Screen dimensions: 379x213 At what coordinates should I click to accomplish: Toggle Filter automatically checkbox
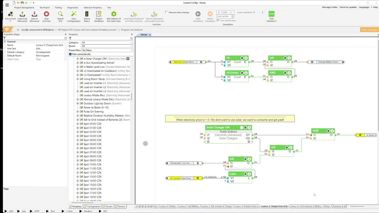pyautogui.click(x=70, y=54)
